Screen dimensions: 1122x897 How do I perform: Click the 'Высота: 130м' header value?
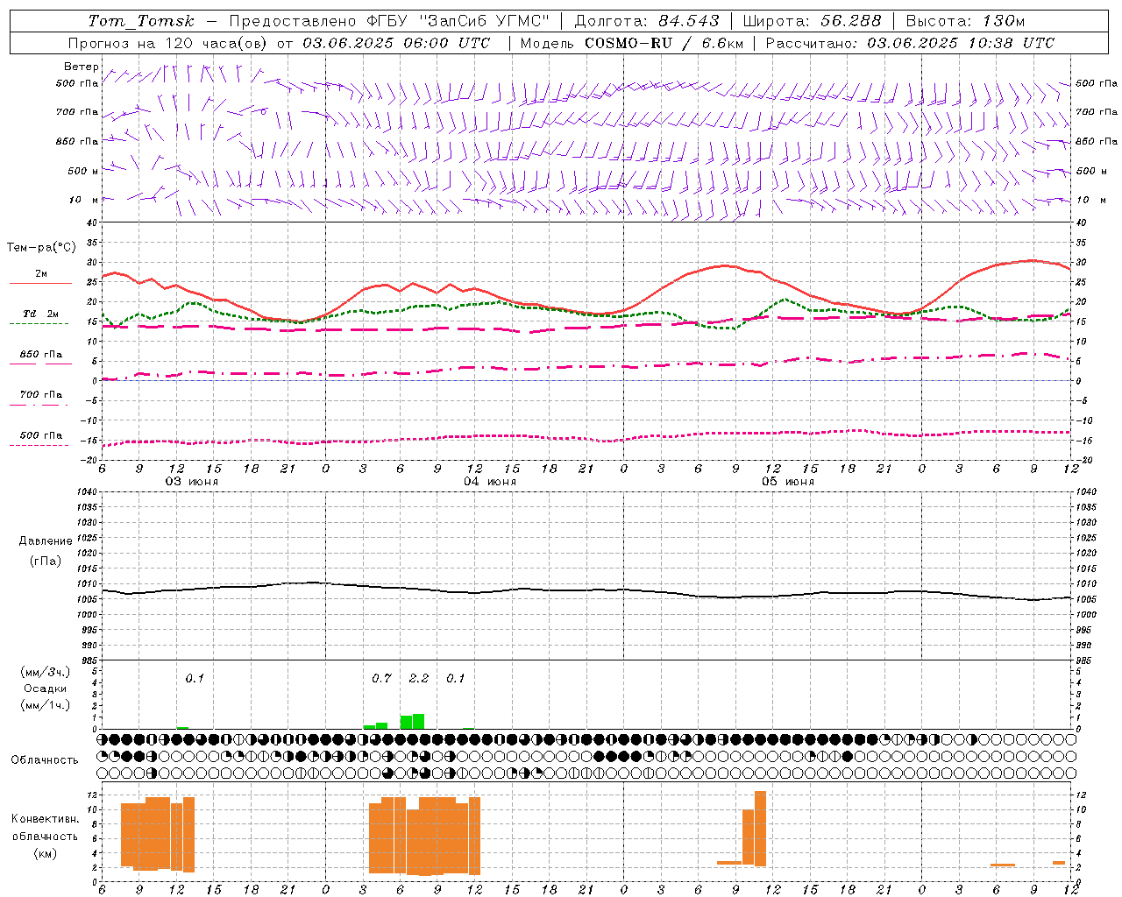(965, 21)
